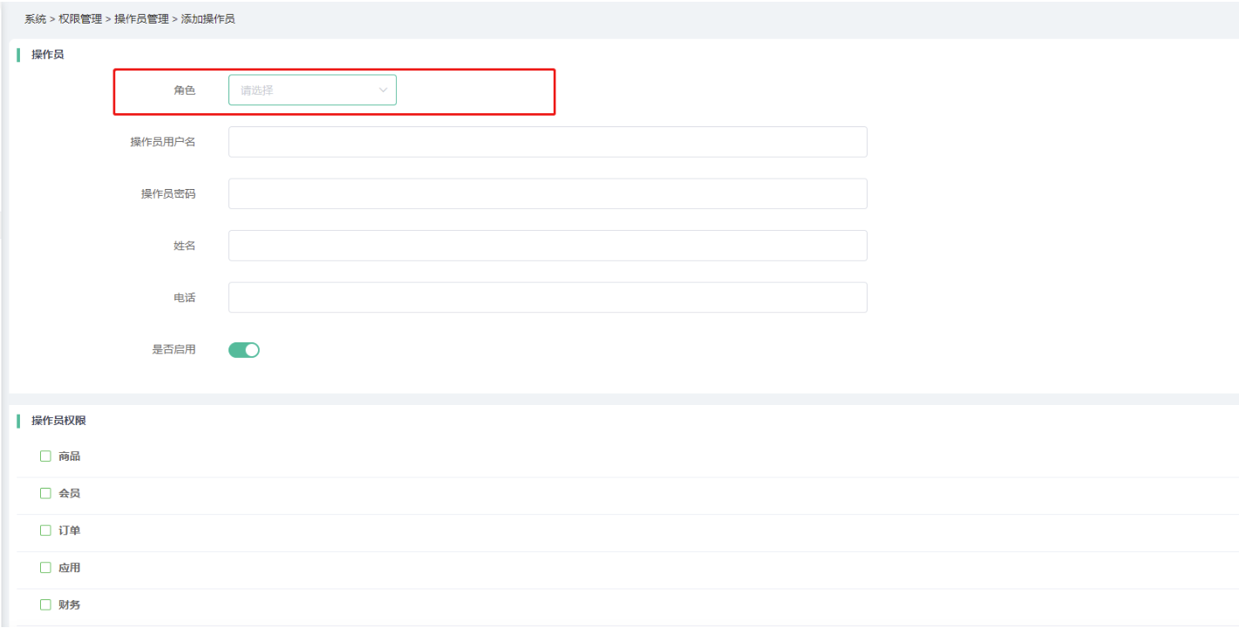Image resolution: width=1239 pixels, height=628 pixels.
Task: Open 权限管理 from the breadcrumb
Action: (81, 18)
